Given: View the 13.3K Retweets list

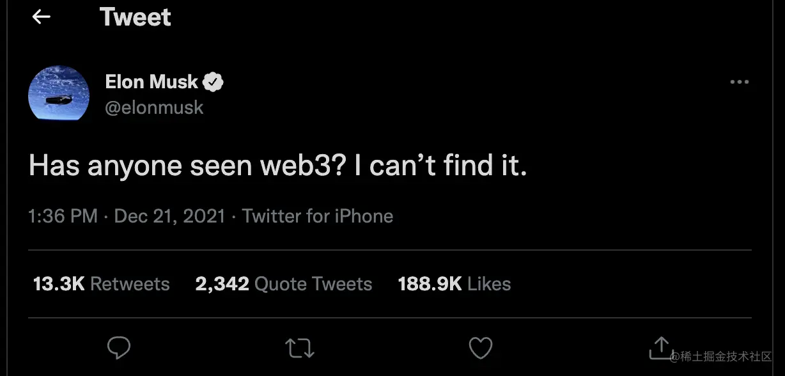Looking at the screenshot, I should [x=101, y=284].
